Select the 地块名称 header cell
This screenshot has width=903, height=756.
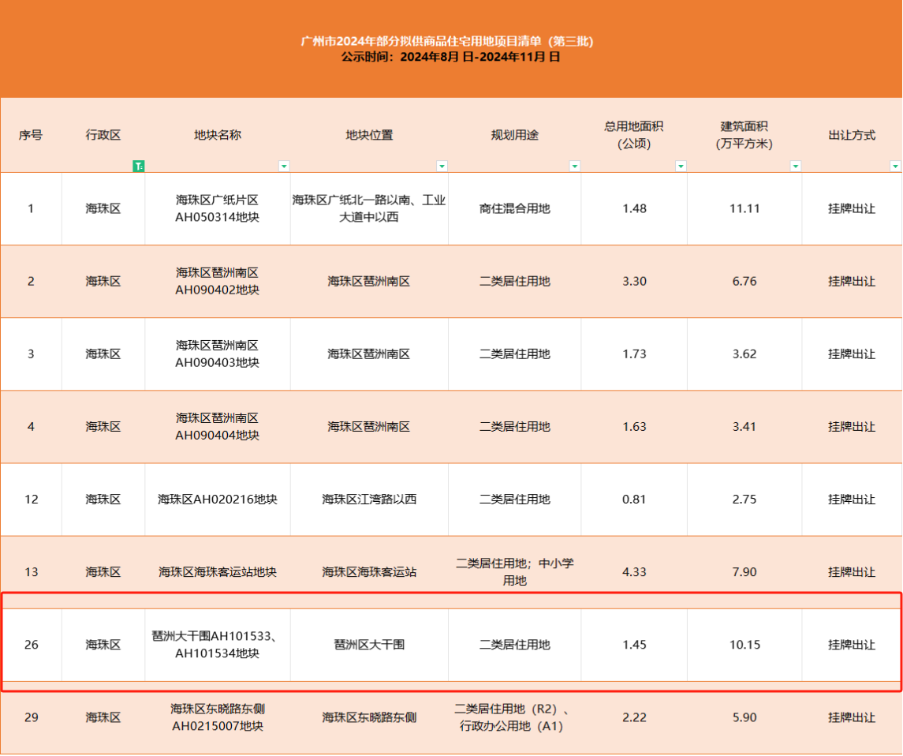218,136
